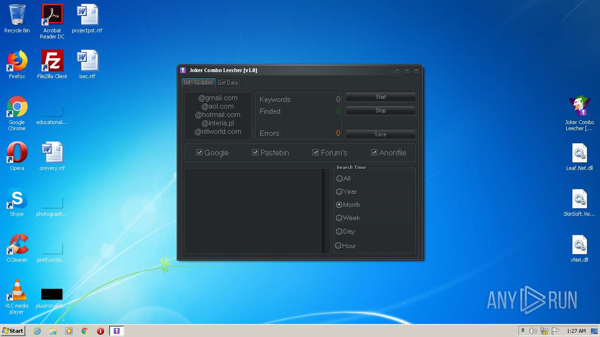Click Joker Combo Leecher taskbar button
Viewport: 600px width, 337px height.
click(x=117, y=331)
